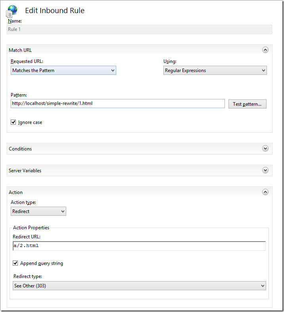
Task: Open the Redirect type dropdown
Action: coord(139,285)
